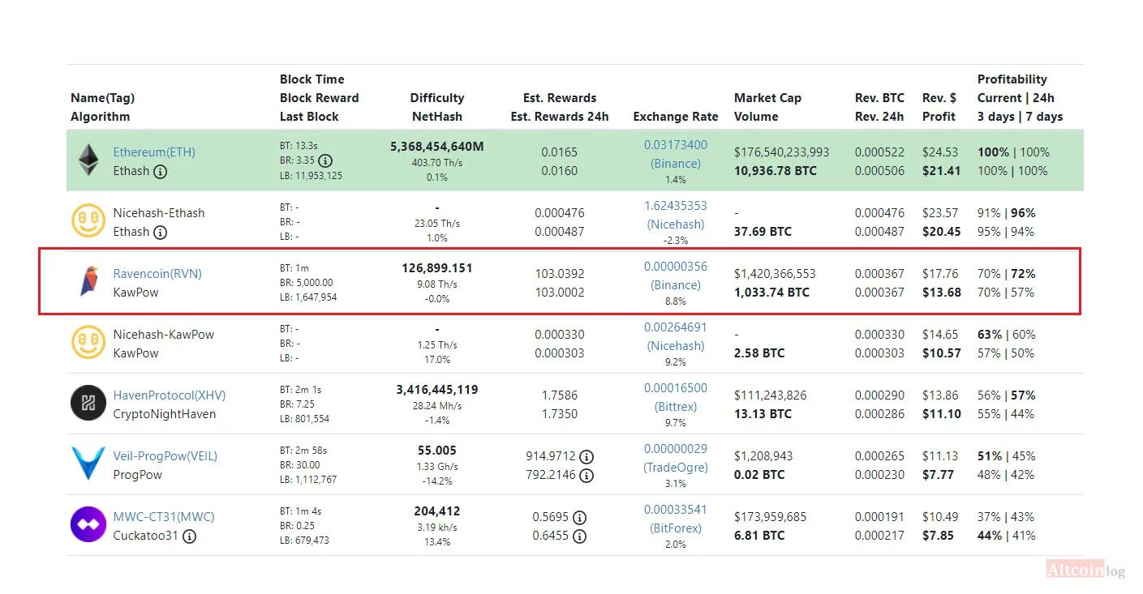Click Ethereum profit value $21.41
The width and height of the screenshot is (1143, 594).
(x=941, y=171)
